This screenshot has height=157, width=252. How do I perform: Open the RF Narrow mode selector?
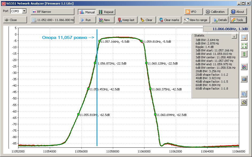pyautogui.click(x=52, y=12)
